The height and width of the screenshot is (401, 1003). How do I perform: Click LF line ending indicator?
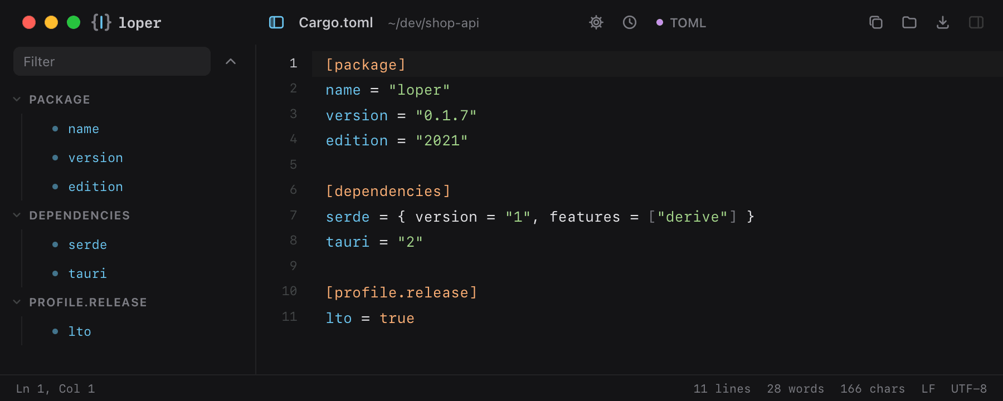tap(928, 389)
